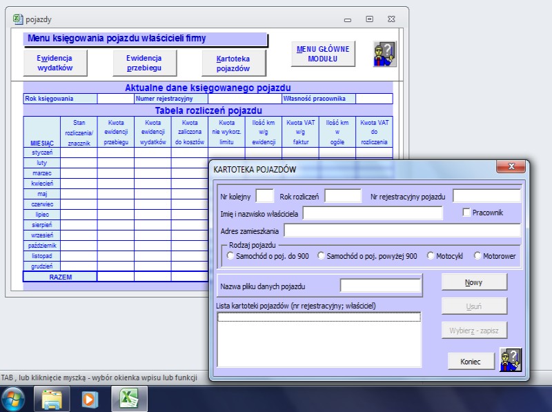This screenshot has height=412, width=552.
Task: Open File Explorer from the taskbar
Action: coord(52,399)
